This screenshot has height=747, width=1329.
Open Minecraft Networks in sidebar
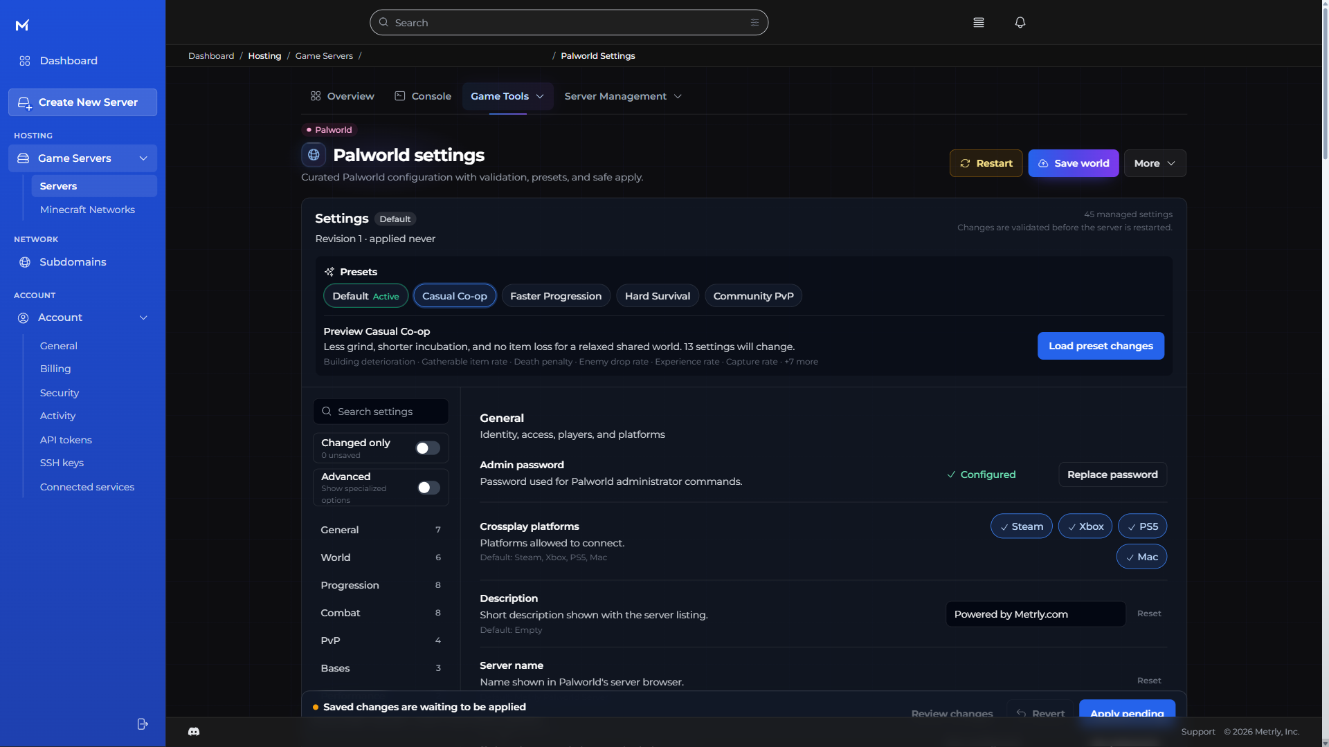coord(87,210)
